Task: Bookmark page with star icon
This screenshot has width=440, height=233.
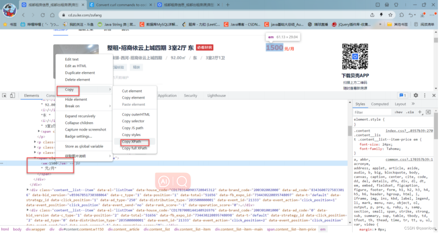Action: (390, 15)
